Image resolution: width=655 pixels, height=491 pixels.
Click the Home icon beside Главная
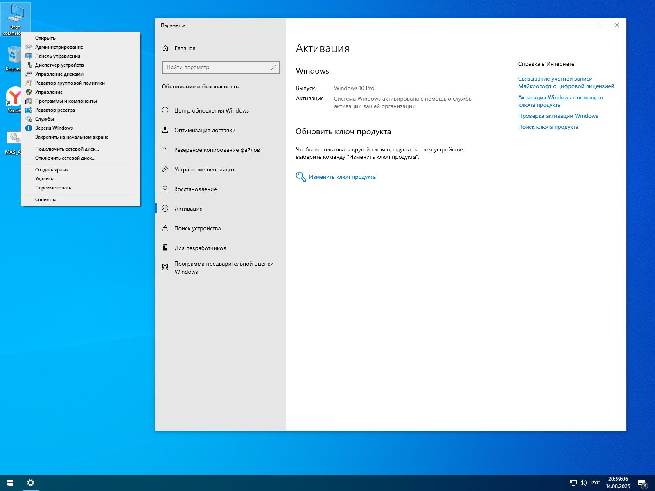click(x=165, y=48)
